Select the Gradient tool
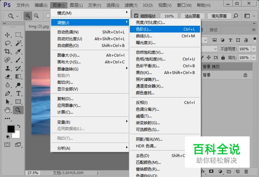 tap(18, 77)
